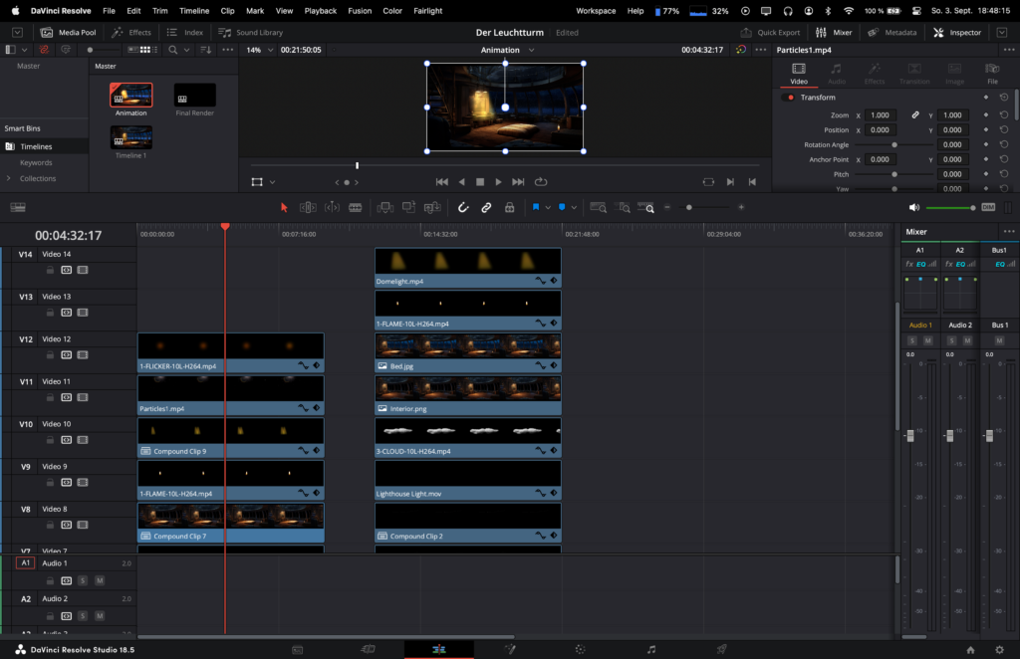Toggle the Inspector panel
Screen dimensions: 1020x659
(x=957, y=33)
